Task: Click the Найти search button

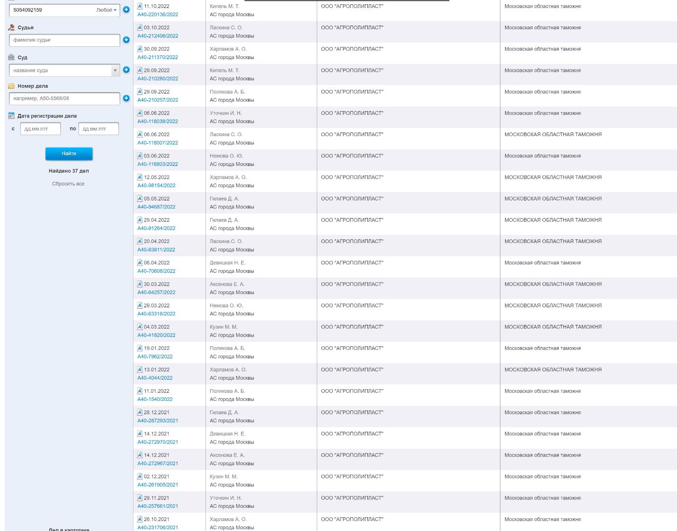Action: [x=69, y=154]
